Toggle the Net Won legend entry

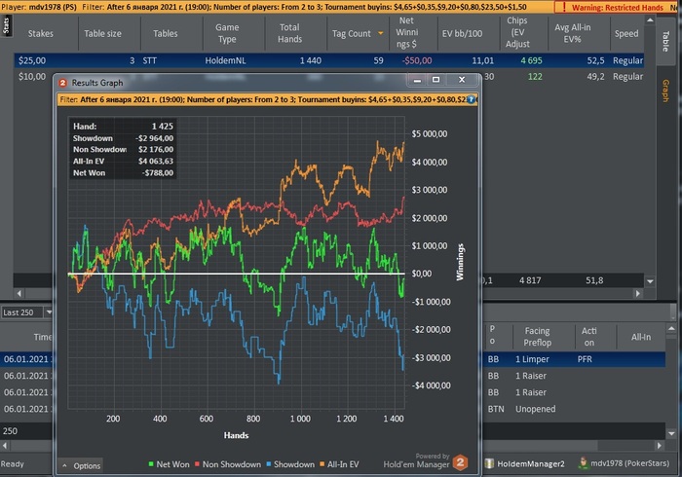coord(169,464)
